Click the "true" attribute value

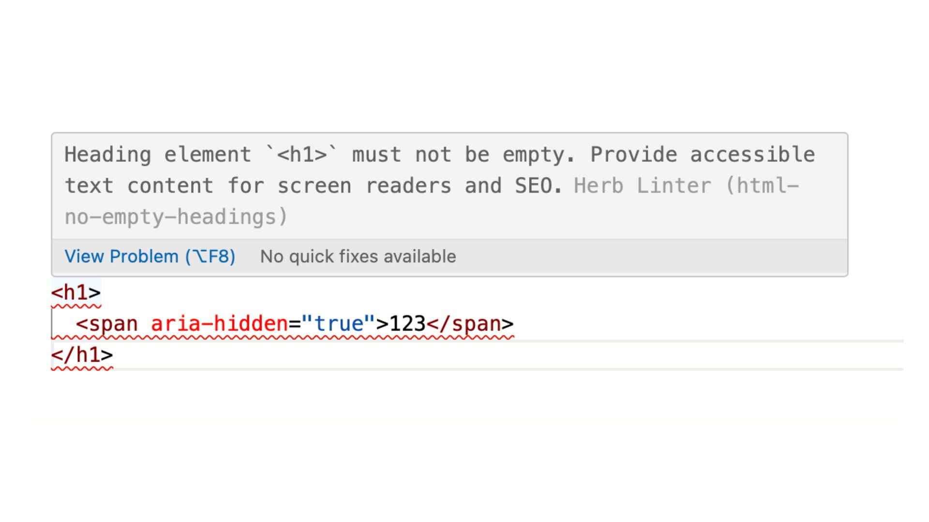338,324
